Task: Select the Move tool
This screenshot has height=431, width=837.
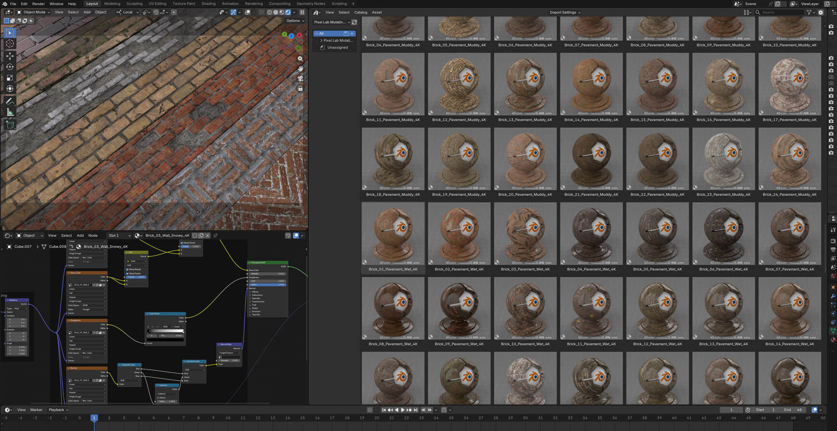Action: tap(10, 56)
